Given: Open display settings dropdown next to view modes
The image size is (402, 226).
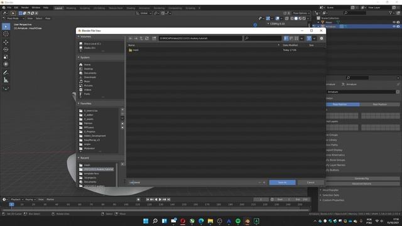Looking at the screenshot, I should click(x=301, y=38).
